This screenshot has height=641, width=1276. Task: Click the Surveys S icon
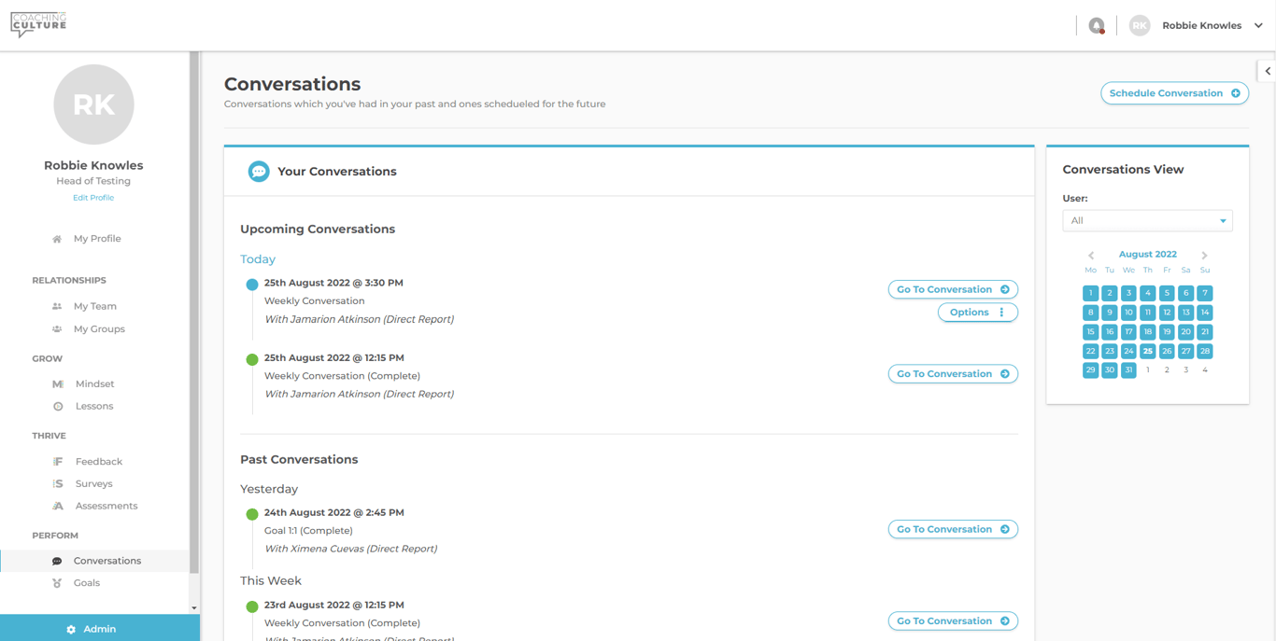click(x=58, y=484)
